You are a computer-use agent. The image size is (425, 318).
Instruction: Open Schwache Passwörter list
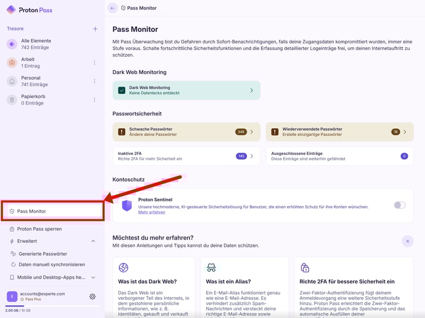186,132
